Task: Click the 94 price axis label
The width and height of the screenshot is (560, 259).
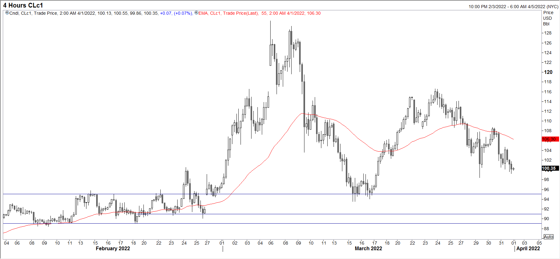Action: (x=547, y=199)
